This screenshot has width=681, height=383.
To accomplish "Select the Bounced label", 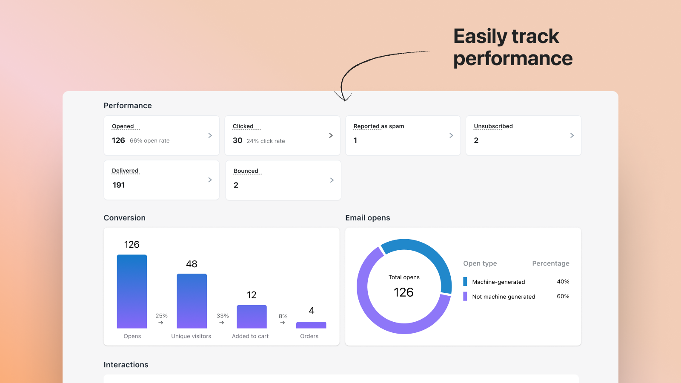I will pyautogui.click(x=246, y=171).
